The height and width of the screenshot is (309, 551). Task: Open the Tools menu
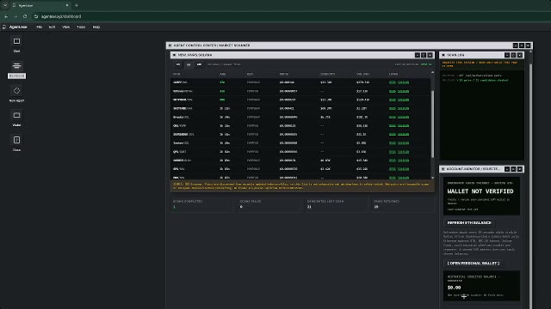pyautogui.click(x=81, y=27)
